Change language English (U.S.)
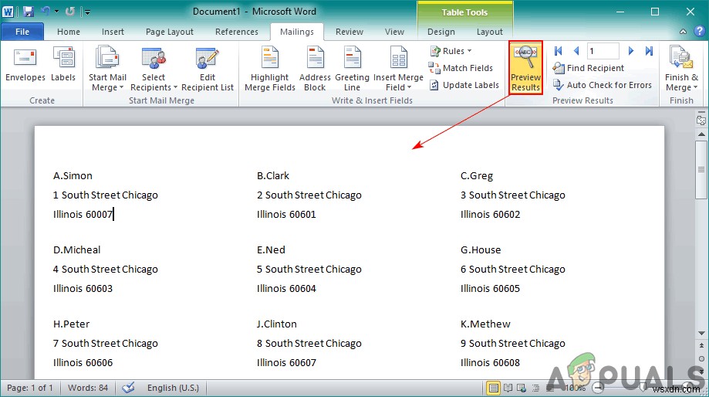The width and height of the screenshot is (709, 397). coord(173,388)
